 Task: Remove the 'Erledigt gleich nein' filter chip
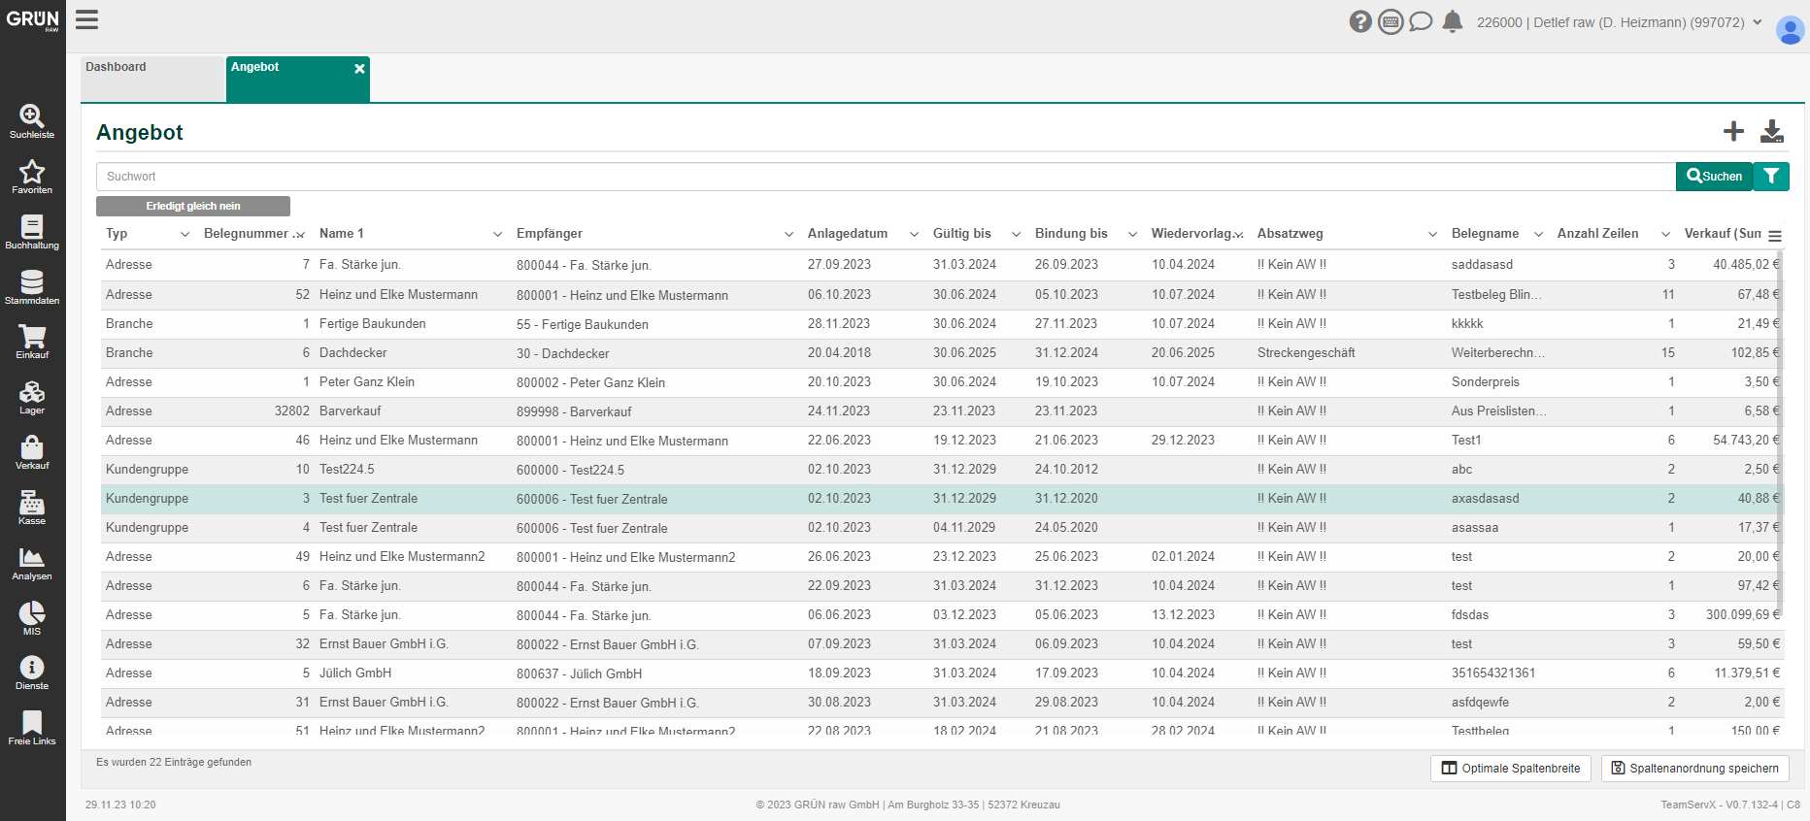[193, 206]
